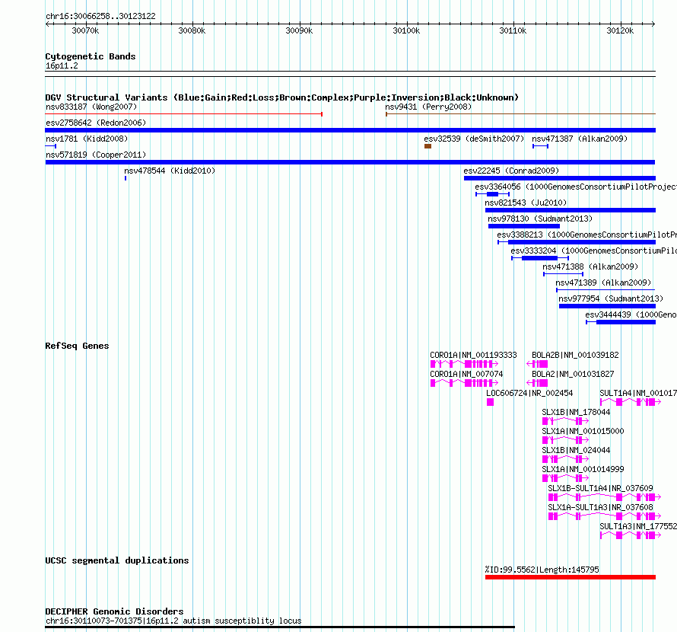The height and width of the screenshot is (632, 677).
Task: Click the nsv821543 (Ju2010) label
Action: (526, 203)
